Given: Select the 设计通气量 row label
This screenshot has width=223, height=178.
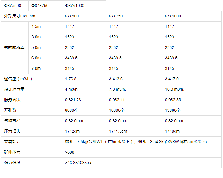Looking at the screenshot, I should pos(31,89).
